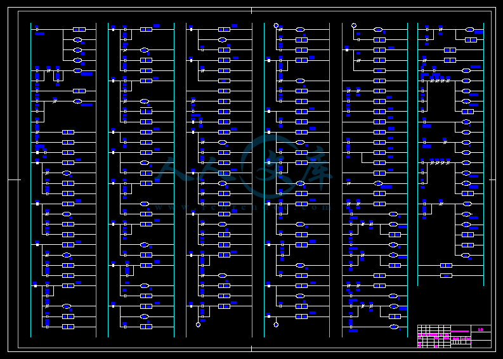Select the connector circle ending the fourth ladder column
The height and width of the screenshot is (359, 503).
276,325
